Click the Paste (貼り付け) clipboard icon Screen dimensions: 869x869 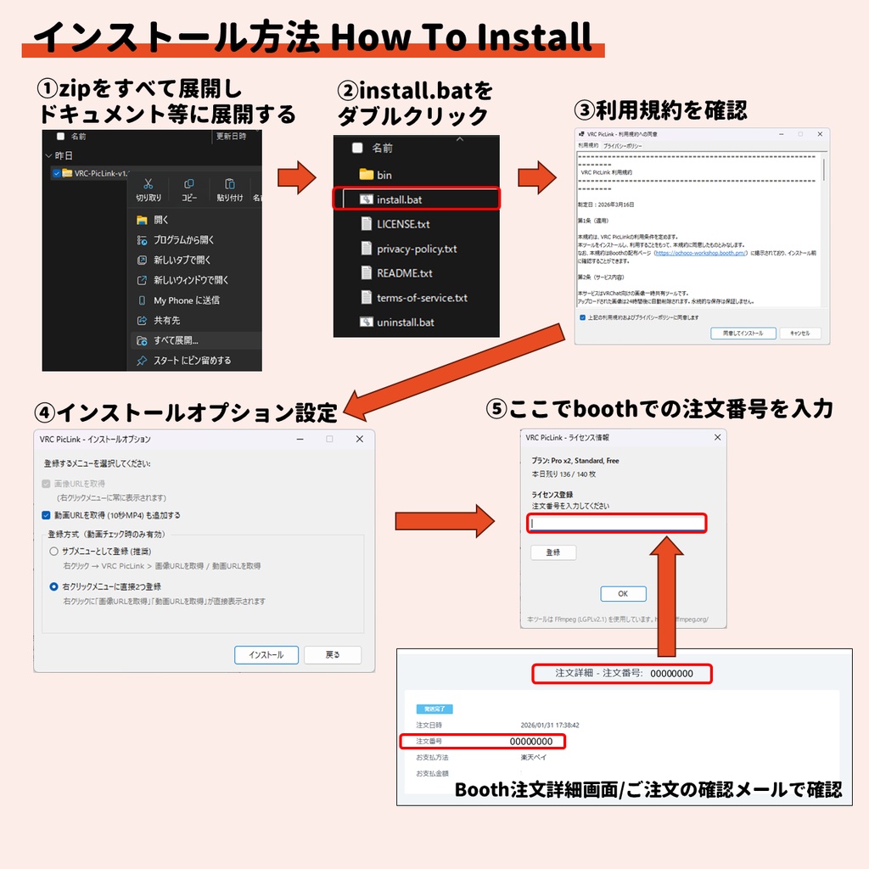click(229, 184)
